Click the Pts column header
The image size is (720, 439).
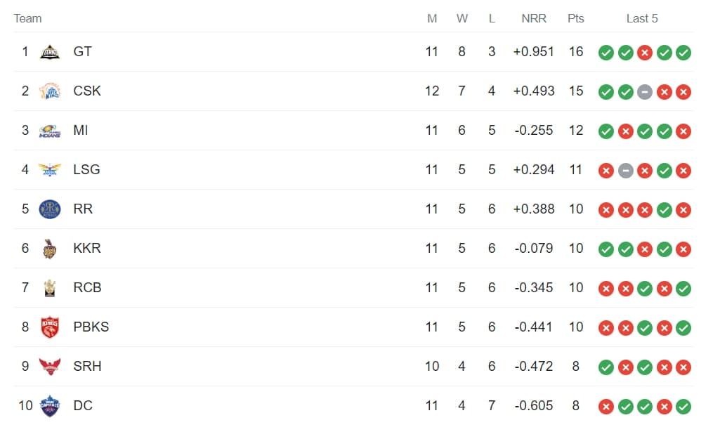[576, 19]
